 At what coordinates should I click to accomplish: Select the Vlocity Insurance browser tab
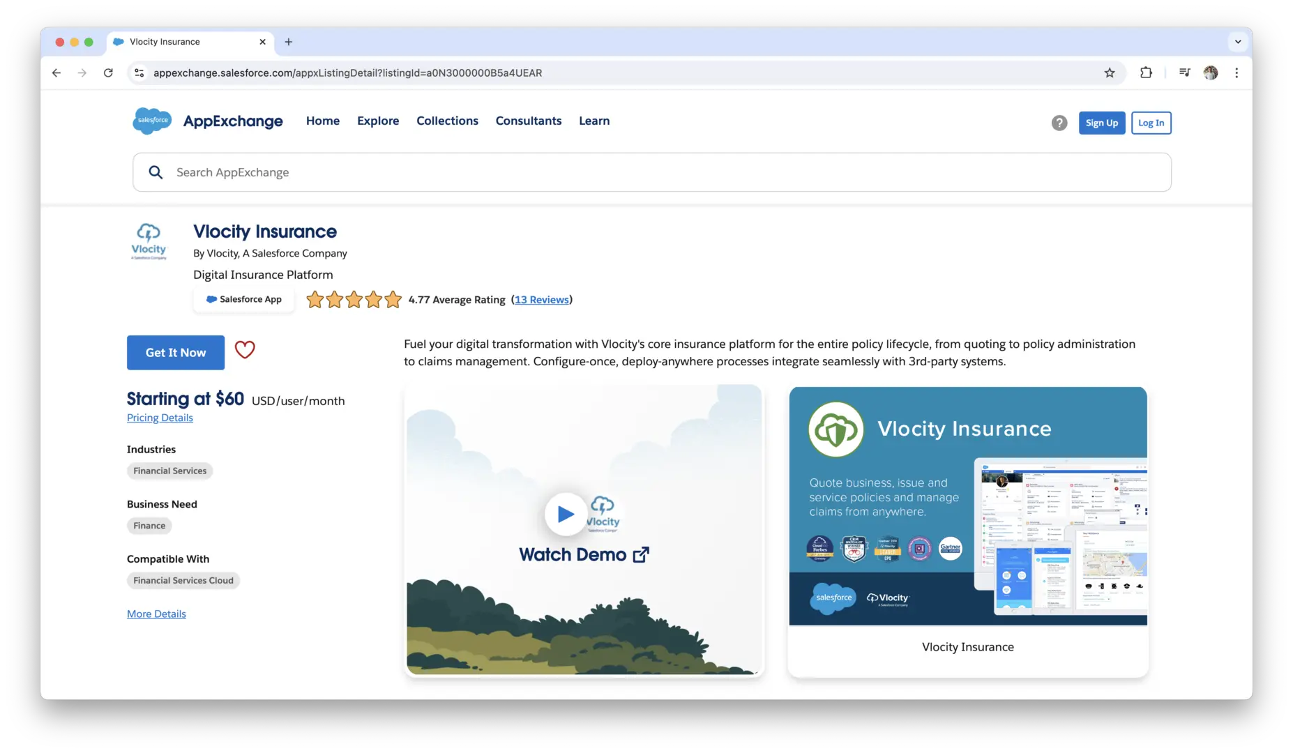coord(190,42)
